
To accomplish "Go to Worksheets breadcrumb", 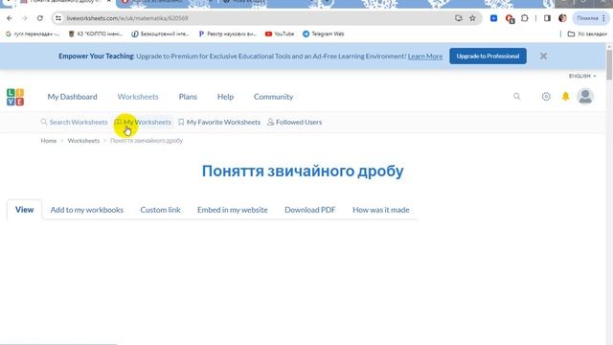I will pos(83,141).
